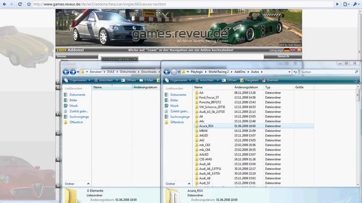362x203 pixels.
Task: Sort by Name column in Downloads window
Action: (x=112, y=87)
